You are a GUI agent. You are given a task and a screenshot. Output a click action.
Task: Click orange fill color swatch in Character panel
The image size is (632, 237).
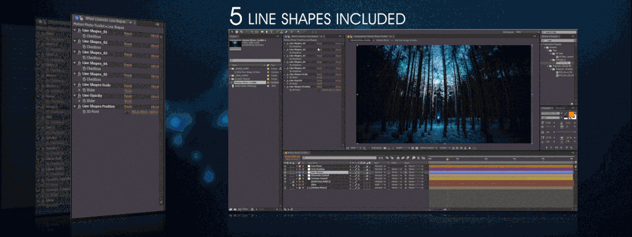(x=571, y=114)
